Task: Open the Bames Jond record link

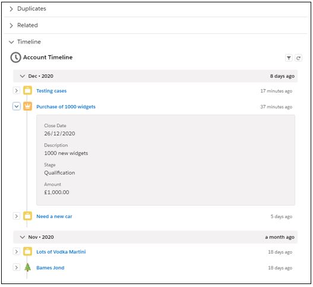Action: pos(50,267)
